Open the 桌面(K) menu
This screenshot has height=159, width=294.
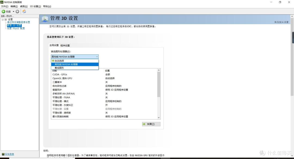point(24,6)
